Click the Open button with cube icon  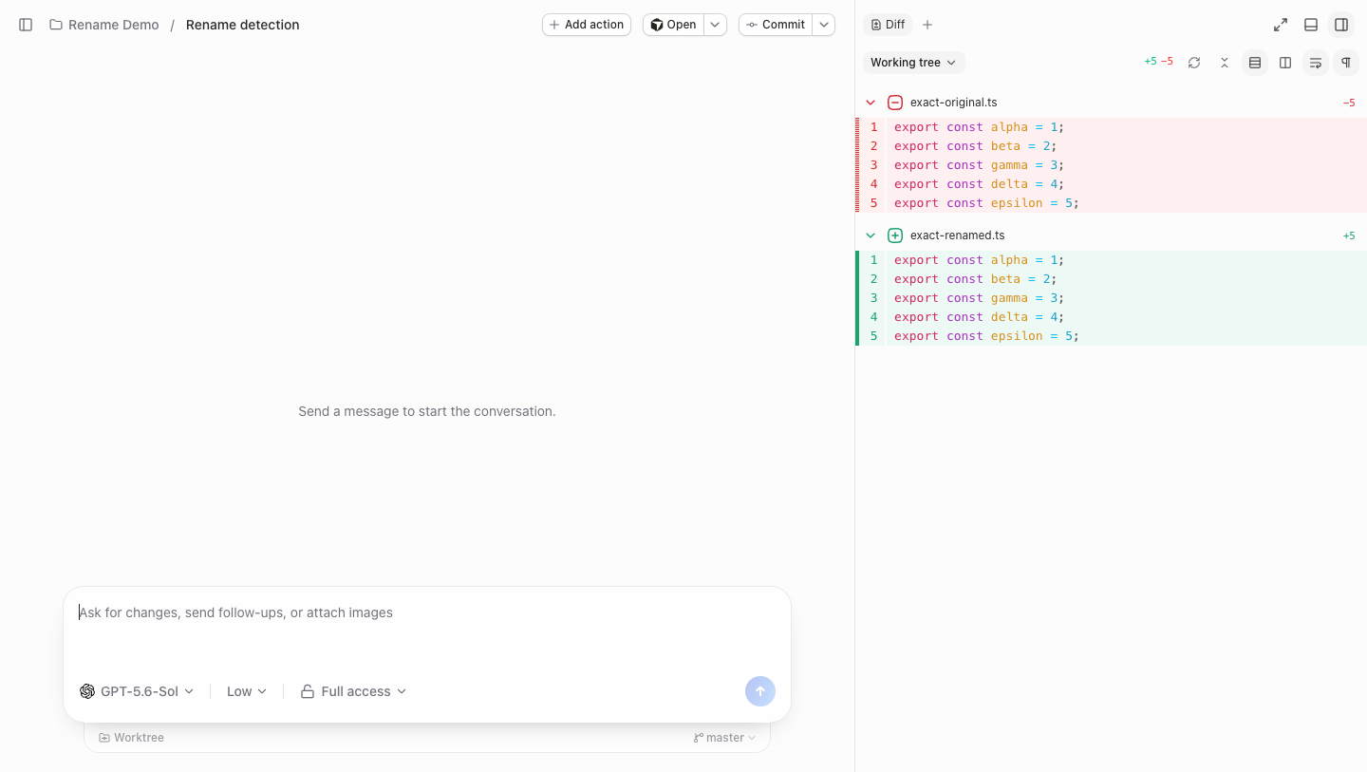pyautogui.click(x=673, y=25)
